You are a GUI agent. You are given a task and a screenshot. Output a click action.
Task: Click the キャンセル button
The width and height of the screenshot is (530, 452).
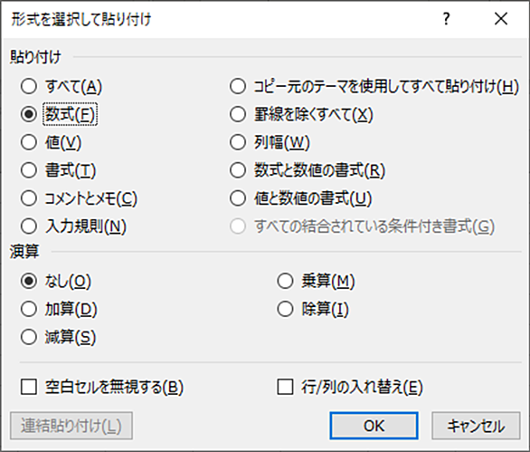pyautogui.click(x=476, y=426)
